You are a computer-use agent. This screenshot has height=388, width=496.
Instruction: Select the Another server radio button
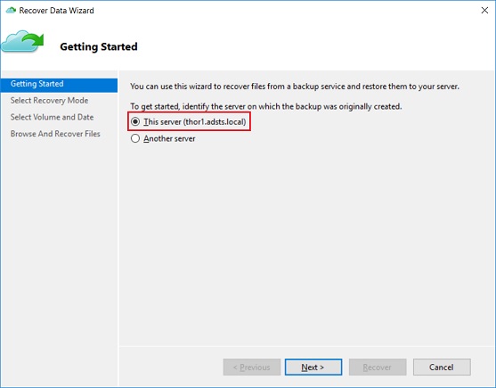point(135,138)
